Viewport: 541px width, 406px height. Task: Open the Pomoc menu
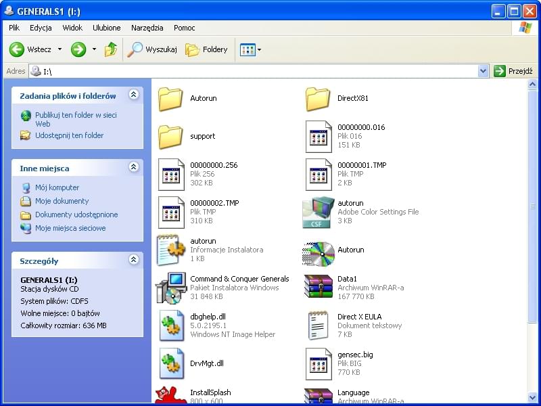click(184, 28)
